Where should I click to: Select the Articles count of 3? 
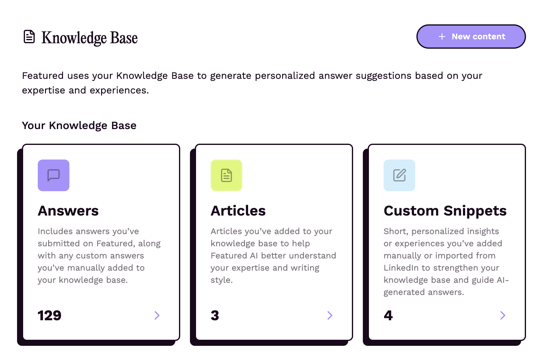tap(215, 316)
